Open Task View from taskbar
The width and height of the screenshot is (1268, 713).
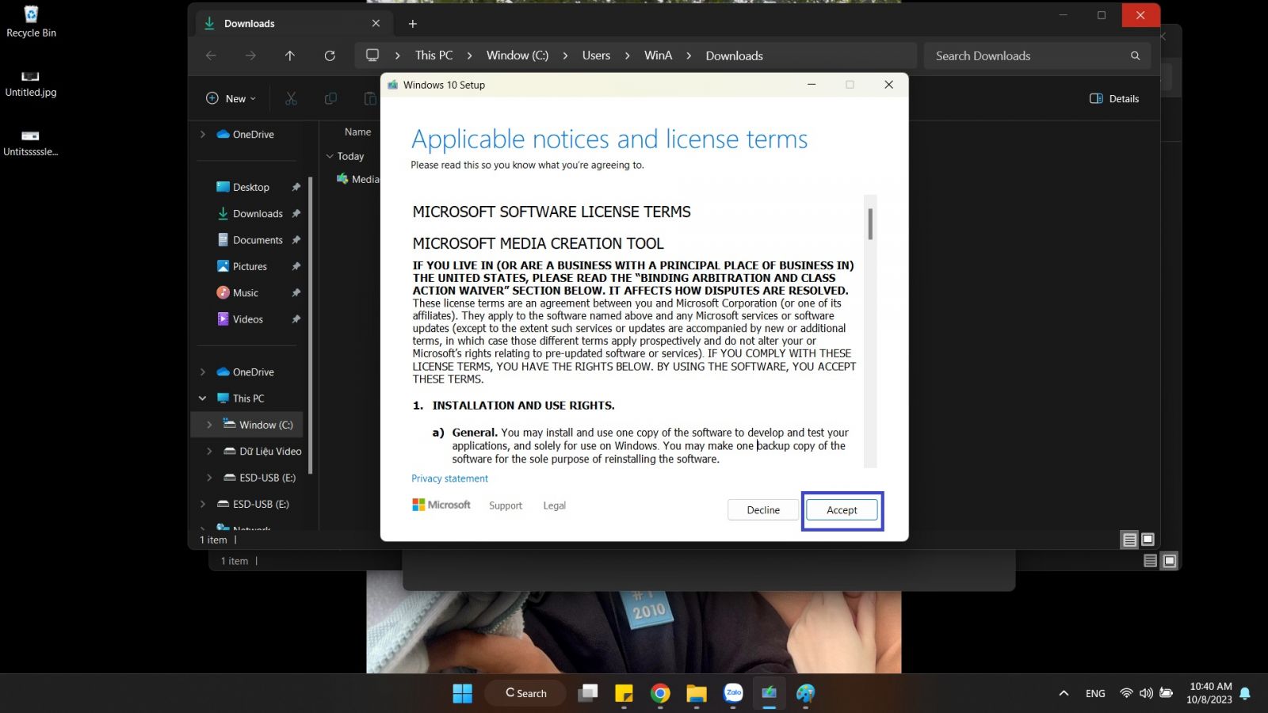tap(587, 693)
